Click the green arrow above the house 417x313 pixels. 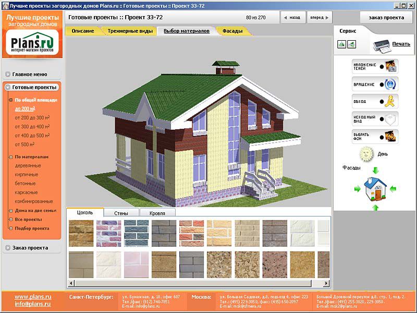click(374, 171)
